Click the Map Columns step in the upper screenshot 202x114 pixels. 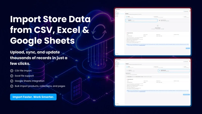tap(158, 17)
